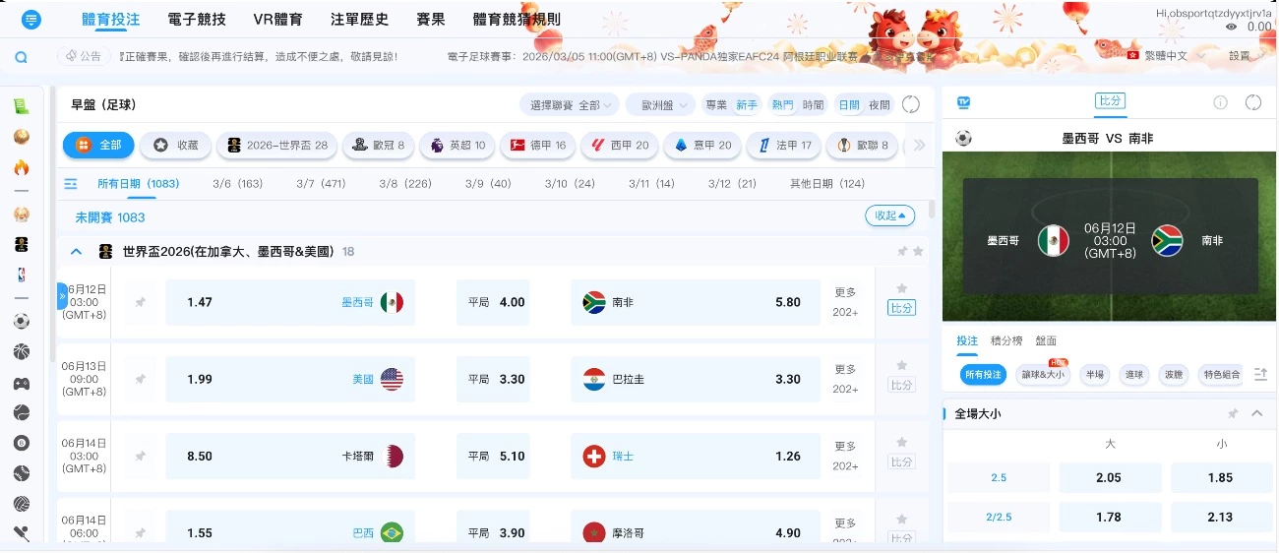
Task: Click the sort icon beside bet type chips
Action: [1261, 375]
